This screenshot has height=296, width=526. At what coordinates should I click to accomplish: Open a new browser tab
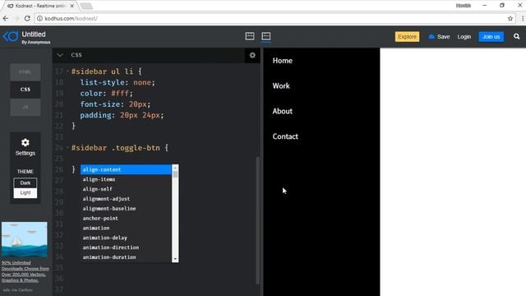click(x=86, y=6)
